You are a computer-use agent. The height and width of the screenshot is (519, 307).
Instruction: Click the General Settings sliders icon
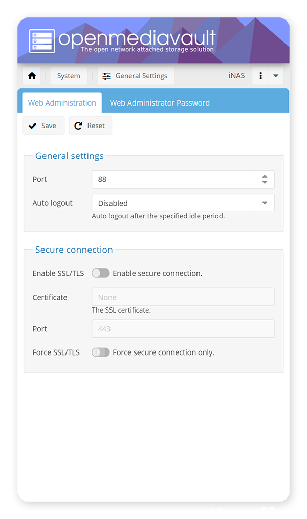click(x=106, y=76)
